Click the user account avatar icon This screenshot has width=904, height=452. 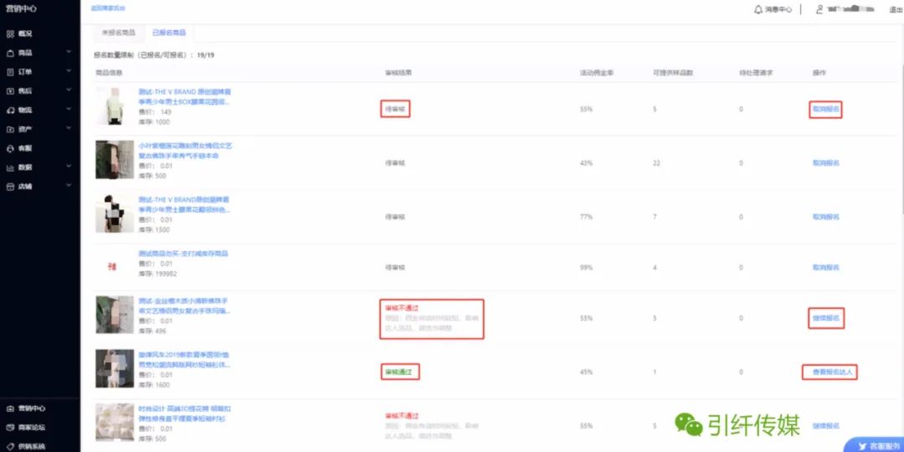[819, 10]
